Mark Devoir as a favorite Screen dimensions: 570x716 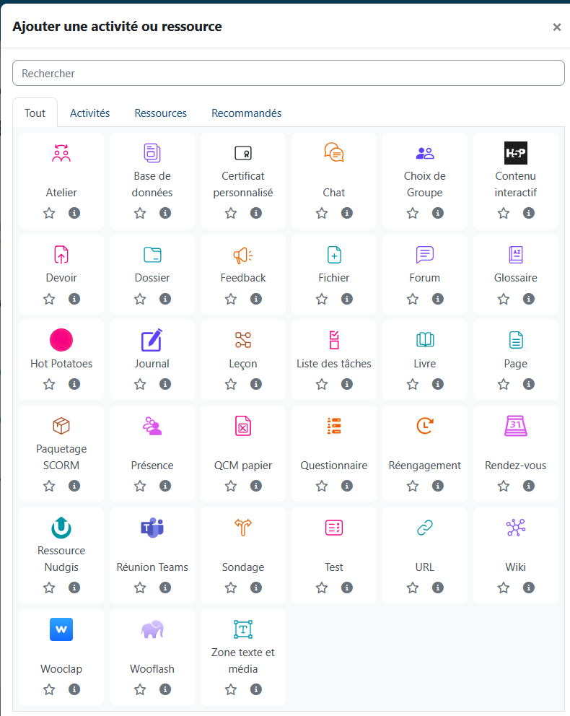pos(49,299)
